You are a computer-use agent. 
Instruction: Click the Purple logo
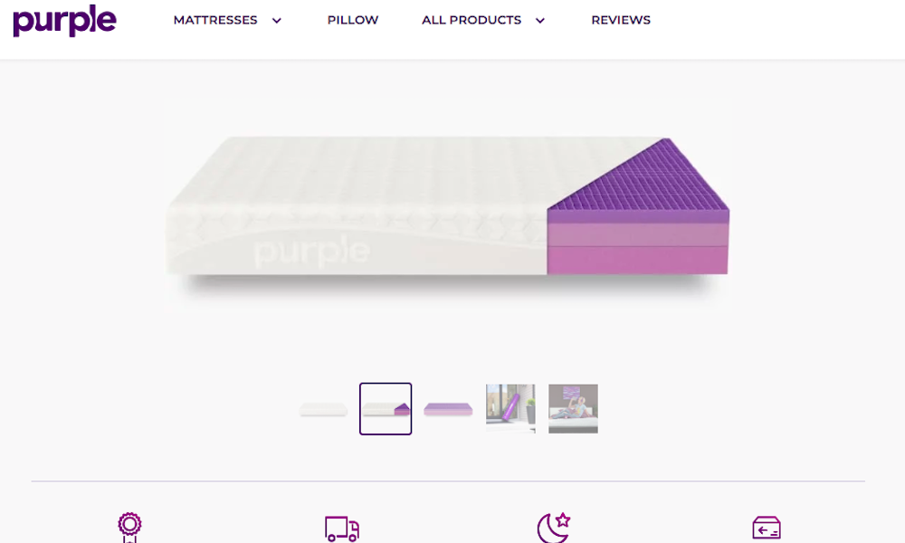click(x=64, y=21)
